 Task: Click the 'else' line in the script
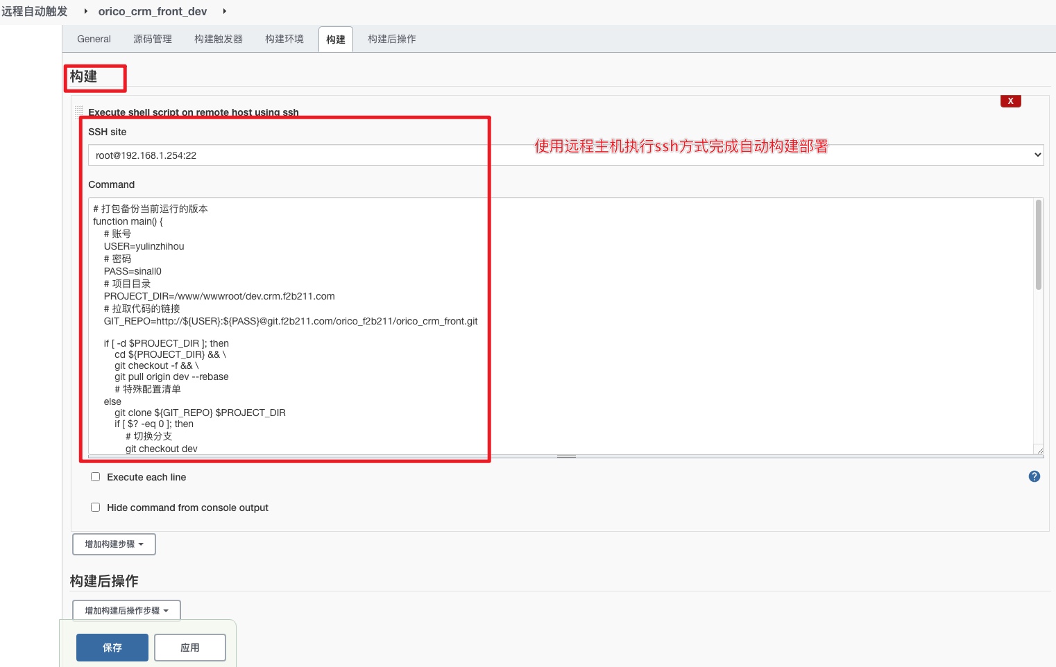pos(112,401)
